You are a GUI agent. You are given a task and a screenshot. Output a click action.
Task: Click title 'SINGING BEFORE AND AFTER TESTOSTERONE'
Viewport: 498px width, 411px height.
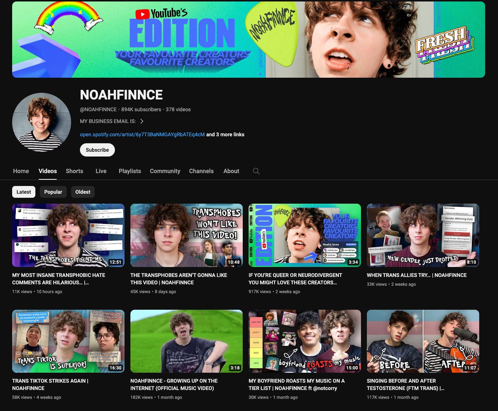406,384
